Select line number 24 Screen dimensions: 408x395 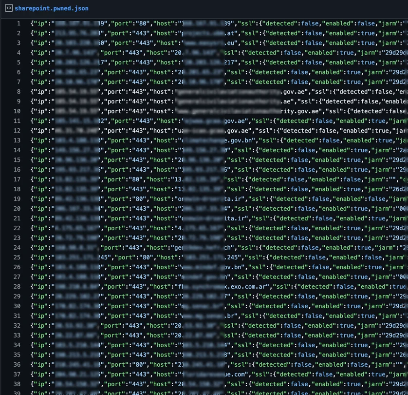pyautogui.click(x=17, y=248)
